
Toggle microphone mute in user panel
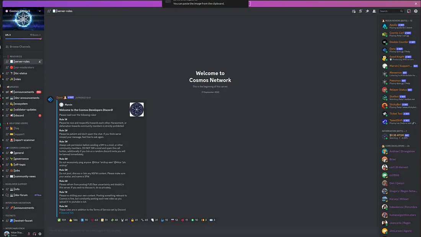click(x=29, y=234)
